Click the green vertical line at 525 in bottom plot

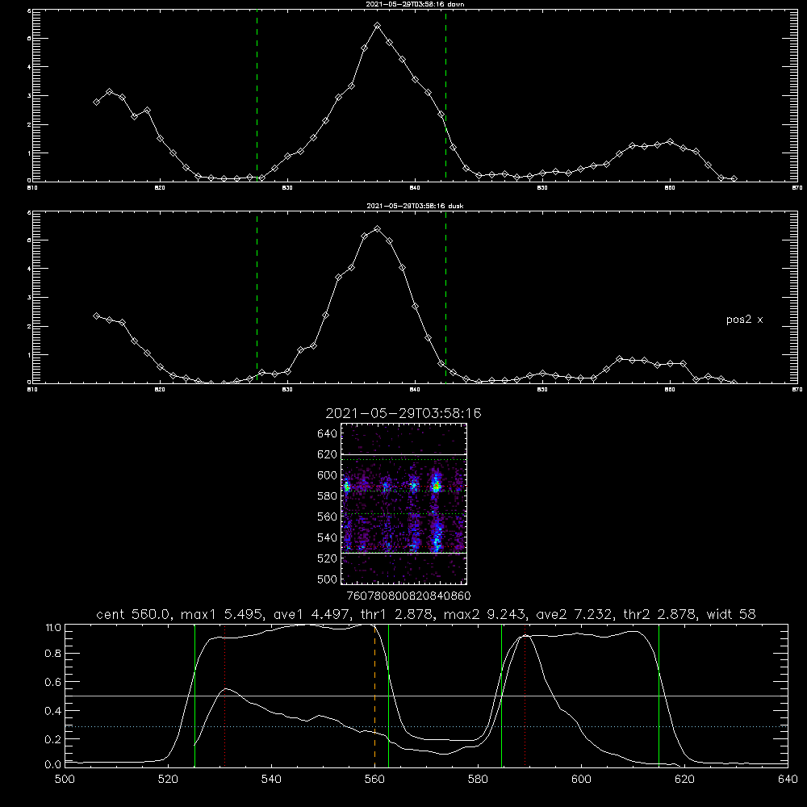coord(194,696)
